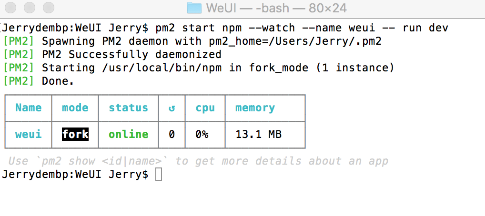Screen dimensions: 485x216
Task: Click the window title 'WeUI — -bash — 80×24'
Action: click(276, 8)
